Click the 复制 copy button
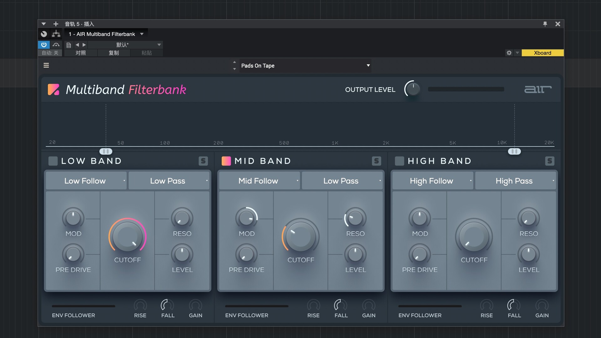This screenshot has height=338, width=601. click(114, 53)
